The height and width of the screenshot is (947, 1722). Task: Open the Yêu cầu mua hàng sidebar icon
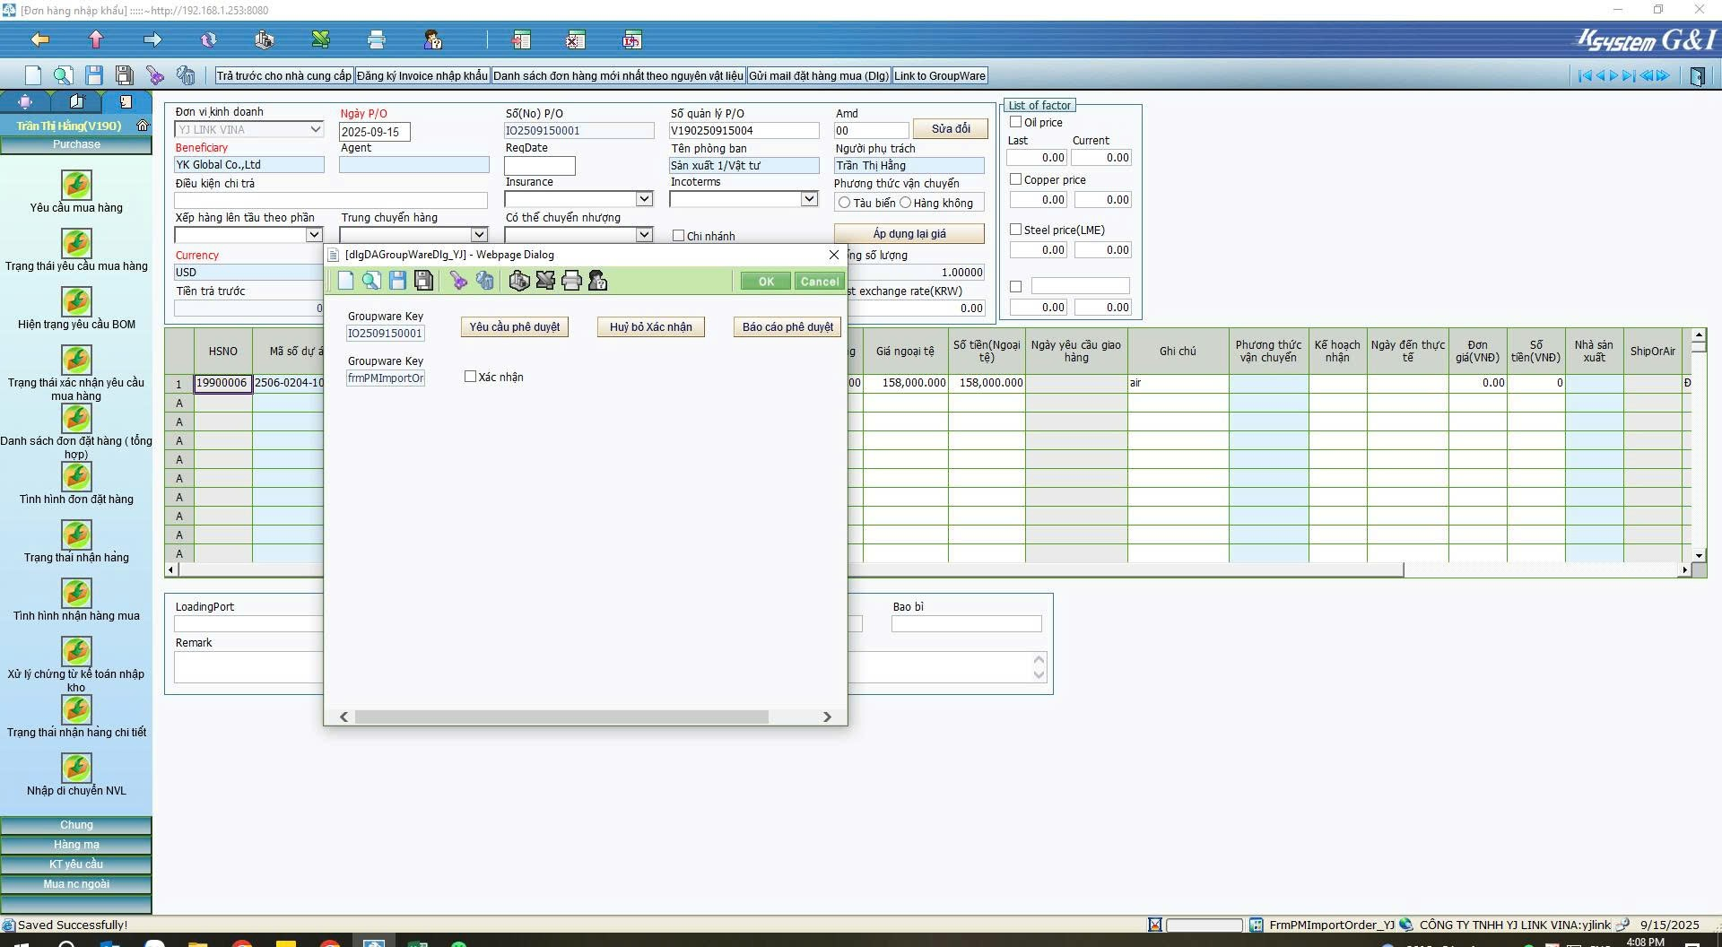point(76,186)
